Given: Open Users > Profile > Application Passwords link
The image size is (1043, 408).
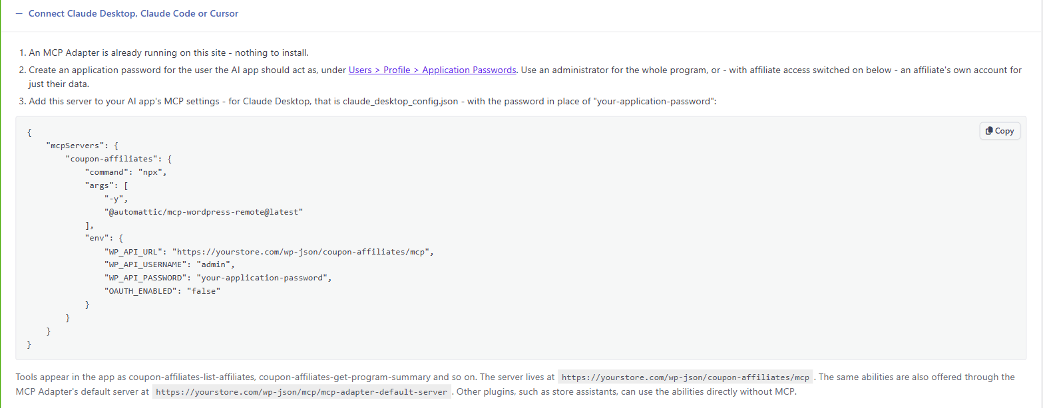Looking at the screenshot, I should [432, 70].
